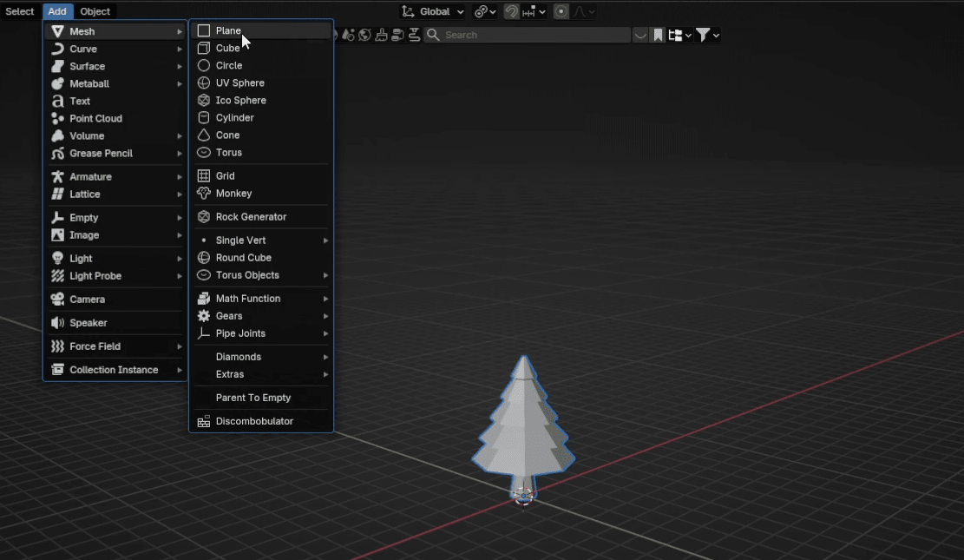Add a Monkey mesh from the menu
The height and width of the screenshot is (560, 964).
pyautogui.click(x=233, y=194)
